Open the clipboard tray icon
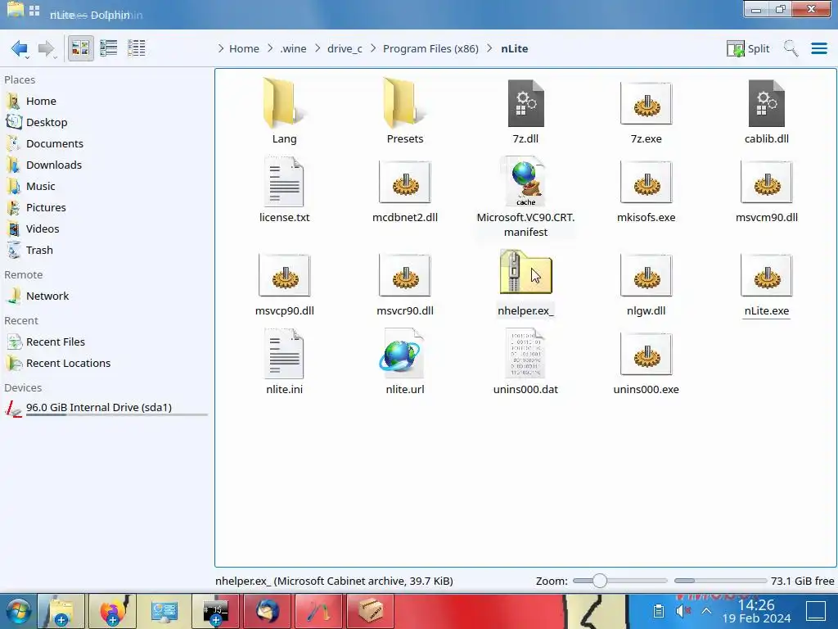 (x=659, y=611)
